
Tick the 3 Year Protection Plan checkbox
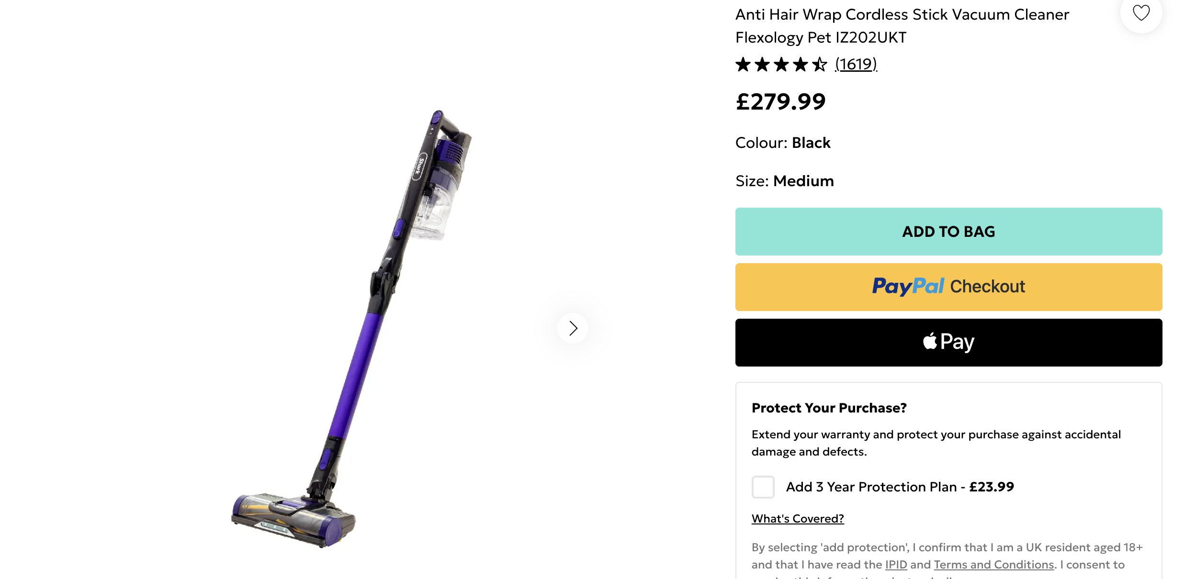coord(763,487)
